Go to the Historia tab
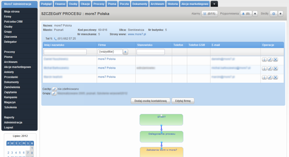Screen dimensions: 289x157 173,4
